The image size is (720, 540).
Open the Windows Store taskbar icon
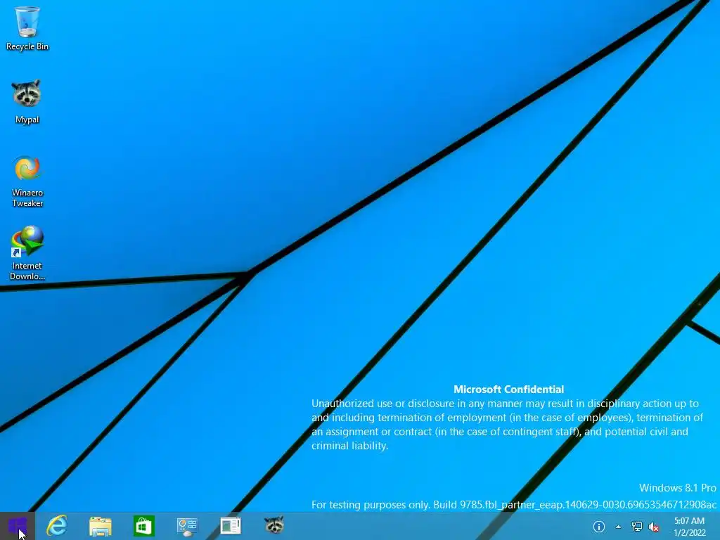pyautogui.click(x=143, y=526)
